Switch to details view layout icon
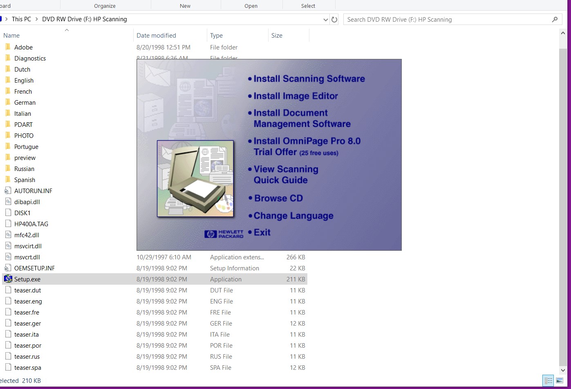Screen dimensions: 571x389 pos(548,380)
